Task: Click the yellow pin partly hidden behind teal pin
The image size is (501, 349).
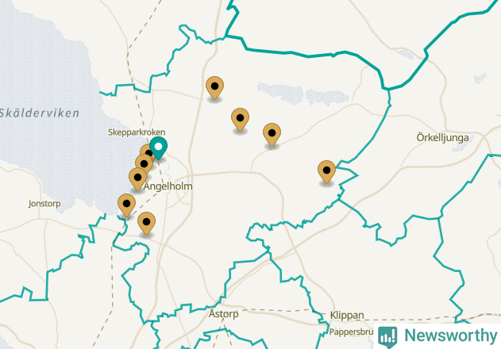Action: [146, 152]
